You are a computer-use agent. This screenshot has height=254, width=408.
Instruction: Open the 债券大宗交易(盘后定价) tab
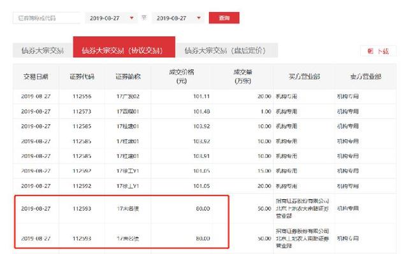[226, 50]
